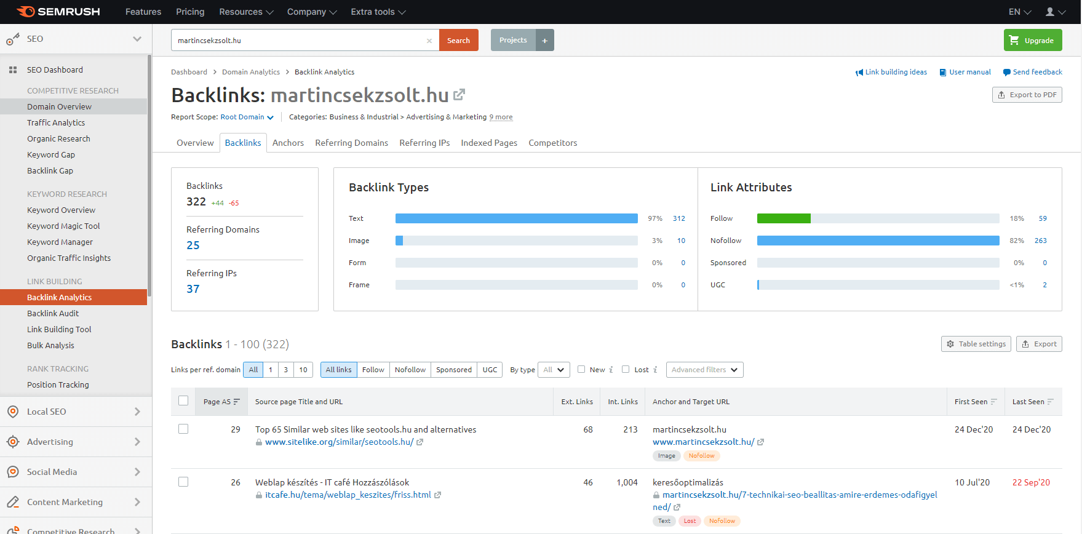
Task: Click the Send feedback chat icon
Action: coord(1007,73)
